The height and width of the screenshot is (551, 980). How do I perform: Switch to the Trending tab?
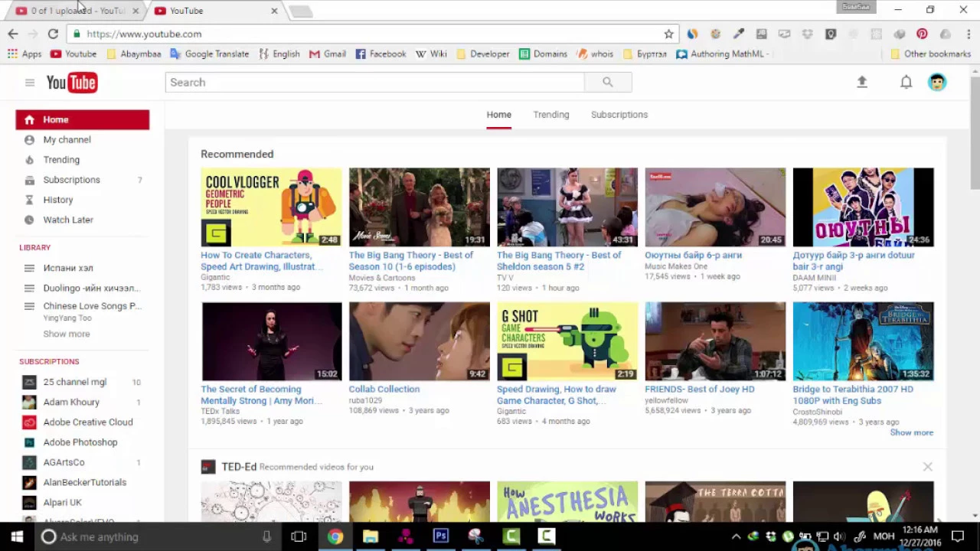tap(551, 115)
